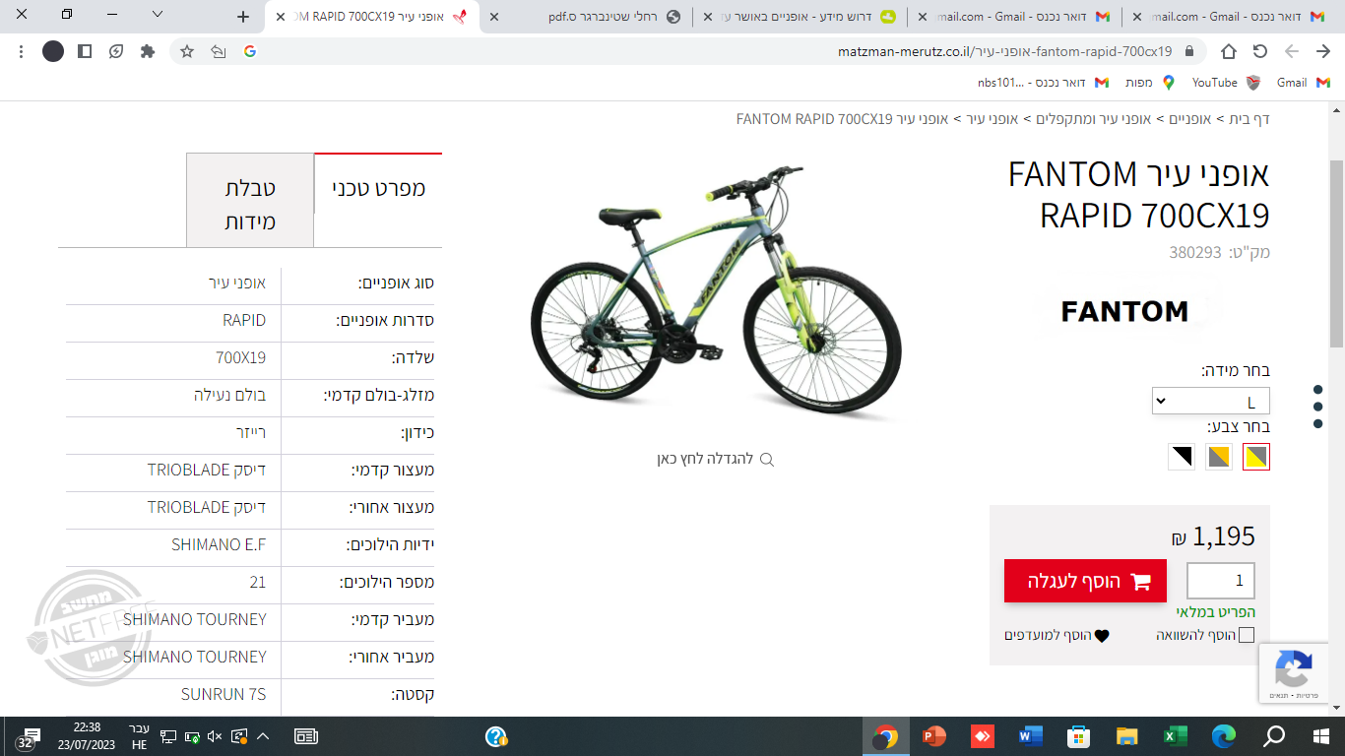Show hidden system tray icons chevron
Image resolution: width=1345 pixels, height=756 pixels.
pyautogui.click(x=263, y=736)
